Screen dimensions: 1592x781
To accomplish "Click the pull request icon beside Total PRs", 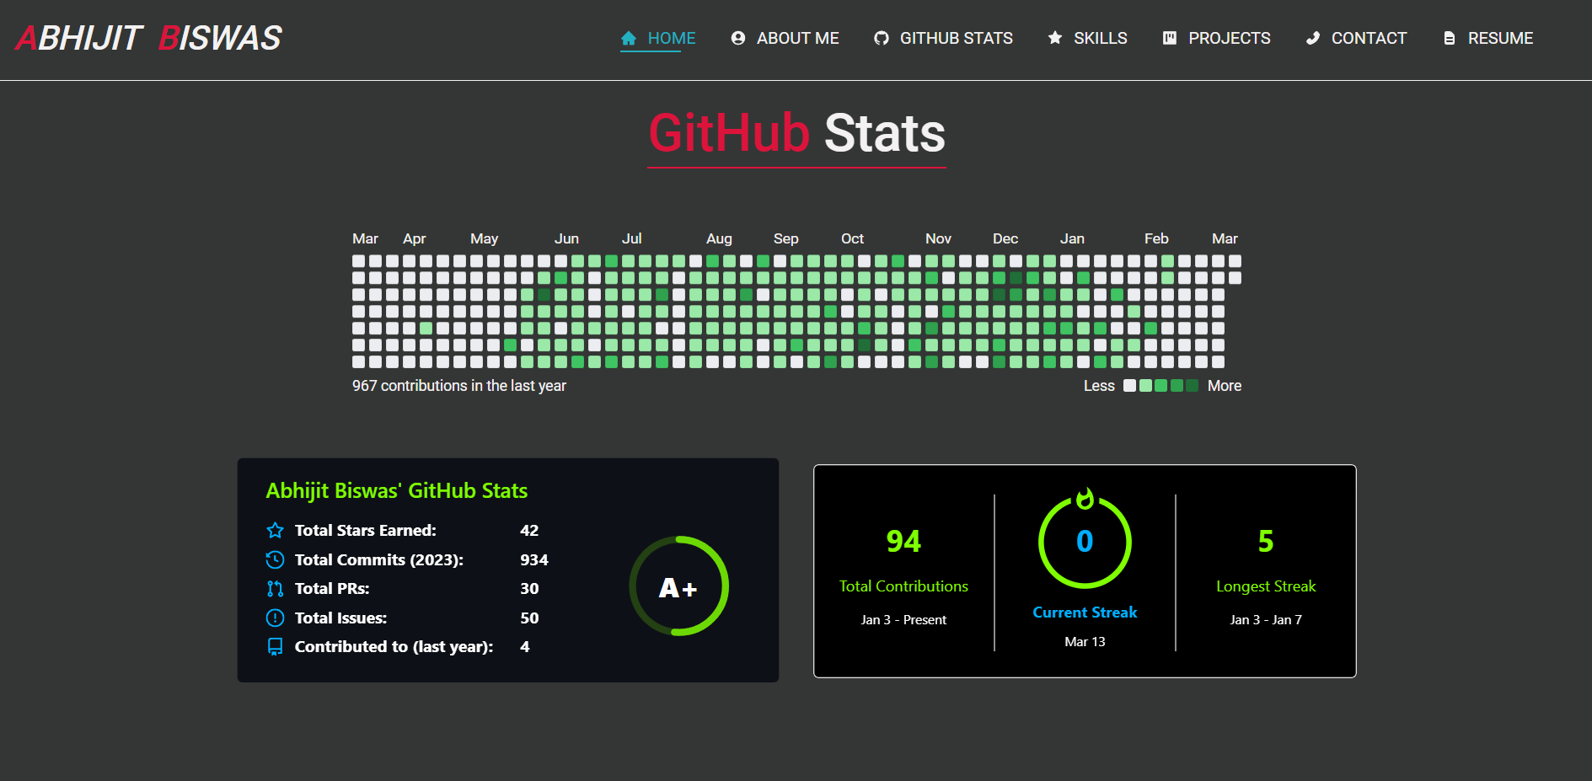I will click(x=275, y=588).
